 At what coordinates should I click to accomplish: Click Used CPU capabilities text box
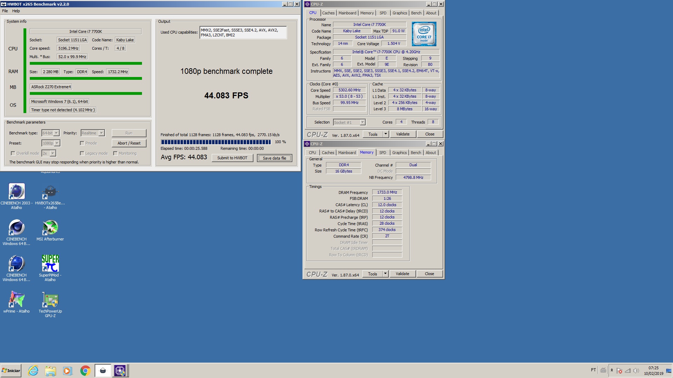(243, 33)
